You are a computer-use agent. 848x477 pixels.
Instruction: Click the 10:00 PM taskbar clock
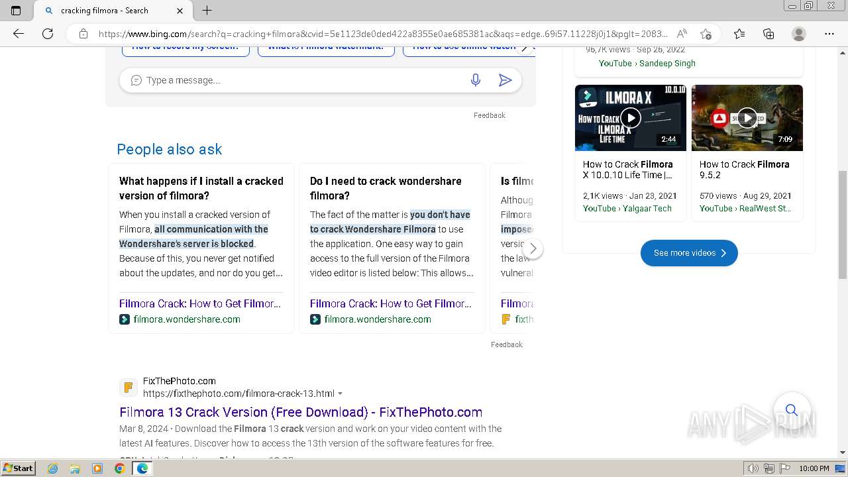[x=814, y=468]
